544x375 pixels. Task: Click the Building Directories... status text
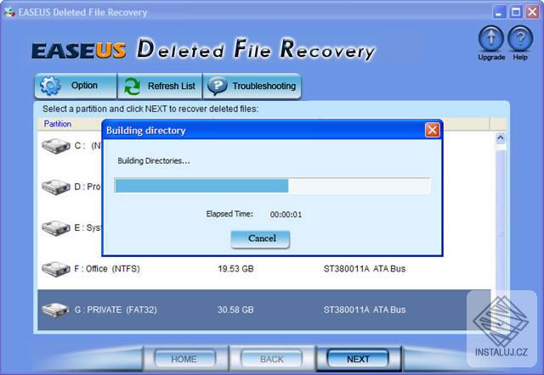point(154,161)
